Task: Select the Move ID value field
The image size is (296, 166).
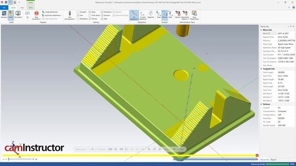Action: (x=285, y=34)
